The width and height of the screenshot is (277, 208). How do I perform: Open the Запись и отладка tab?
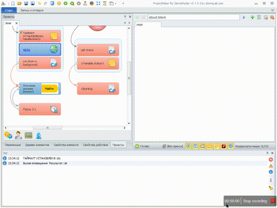coord(32,10)
